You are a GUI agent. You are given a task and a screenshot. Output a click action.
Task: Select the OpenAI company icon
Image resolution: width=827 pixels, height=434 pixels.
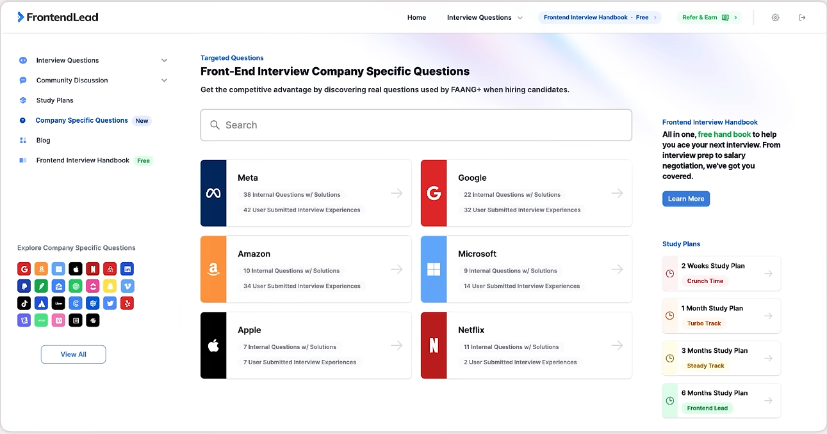click(76, 286)
